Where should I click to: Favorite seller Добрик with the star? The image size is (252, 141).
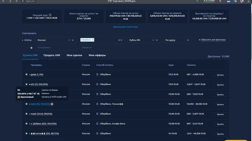tap(26, 124)
